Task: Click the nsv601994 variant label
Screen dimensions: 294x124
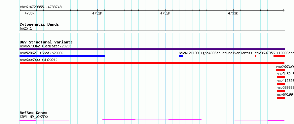Action: pyautogui.click(x=285, y=94)
